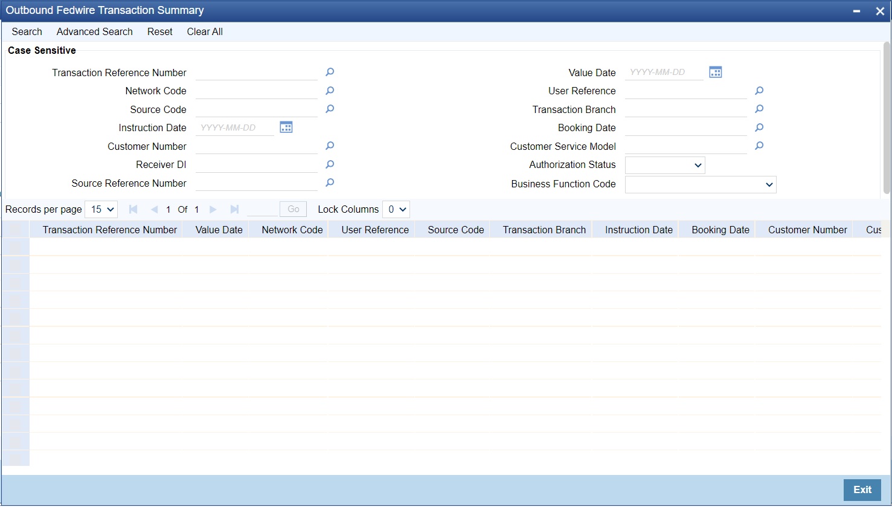Click Clear All in the toolbar
This screenshot has height=507, width=892.
(205, 31)
